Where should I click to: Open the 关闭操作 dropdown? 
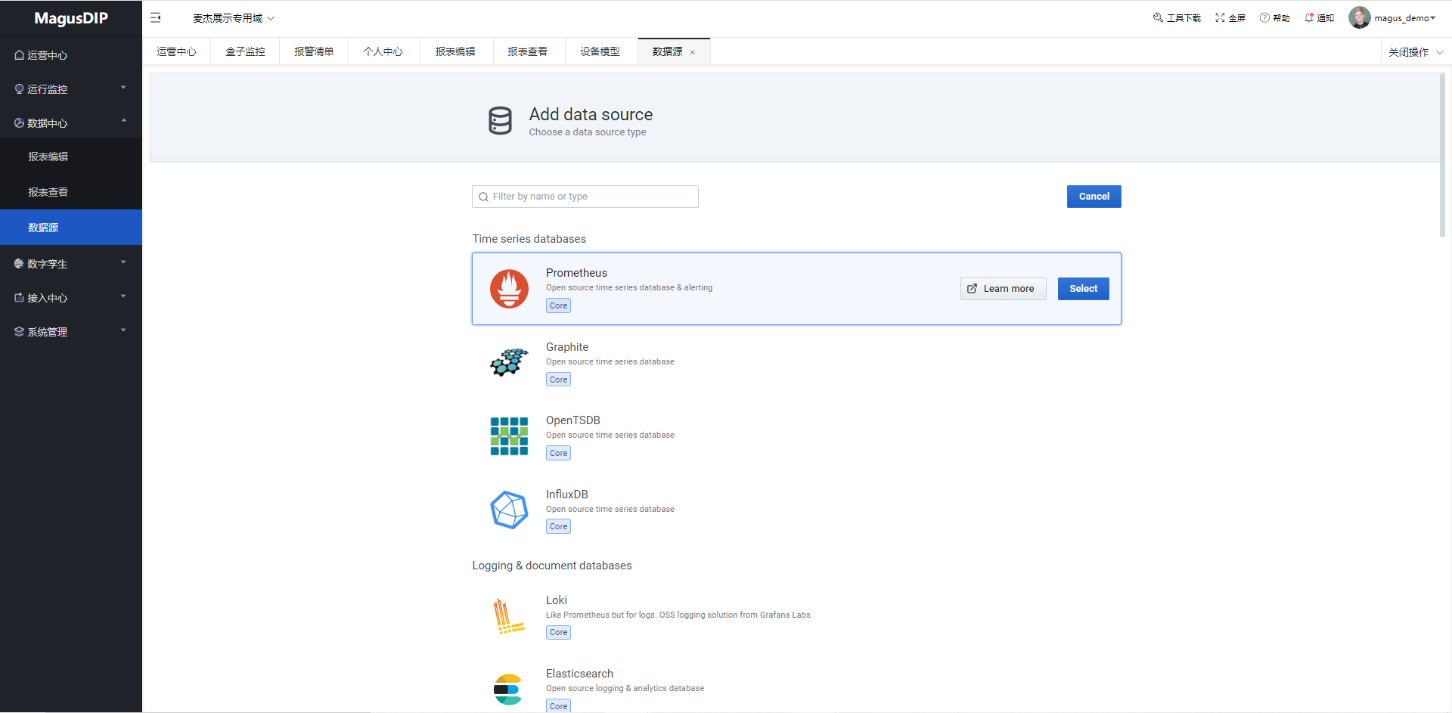click(x=1416, y=52)
